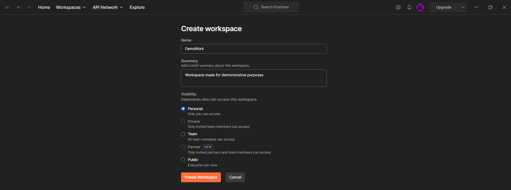Open the Explore page
This screenshot has width=511, height=190.
coord(137,7)
